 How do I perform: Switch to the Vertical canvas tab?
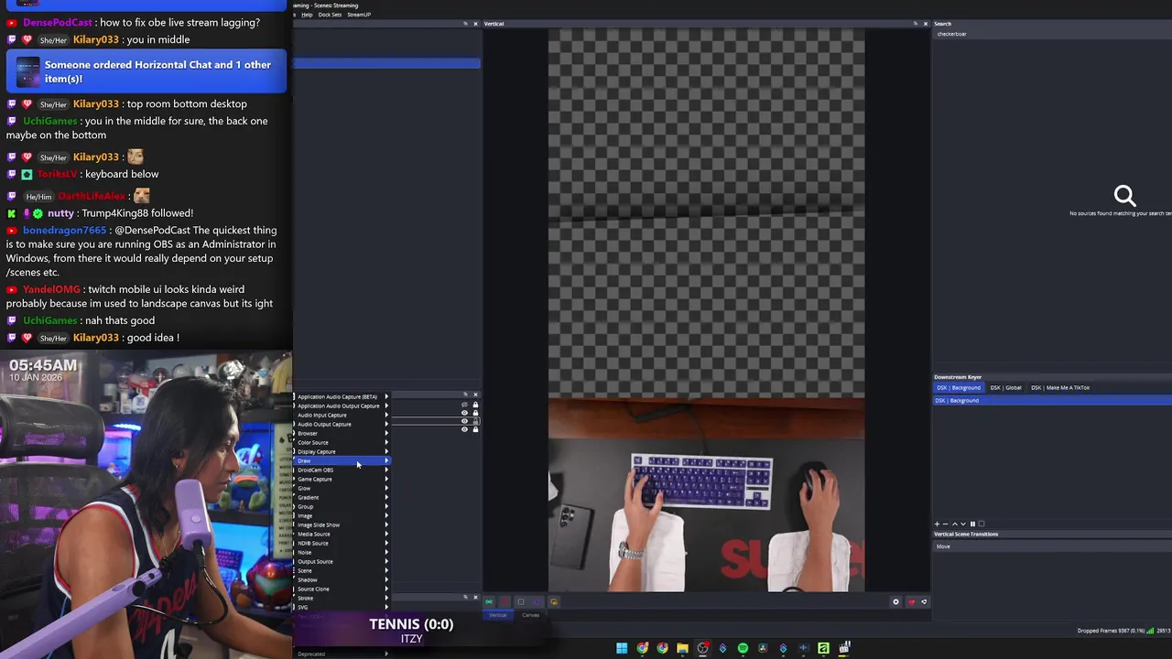[x=497, y=615]
